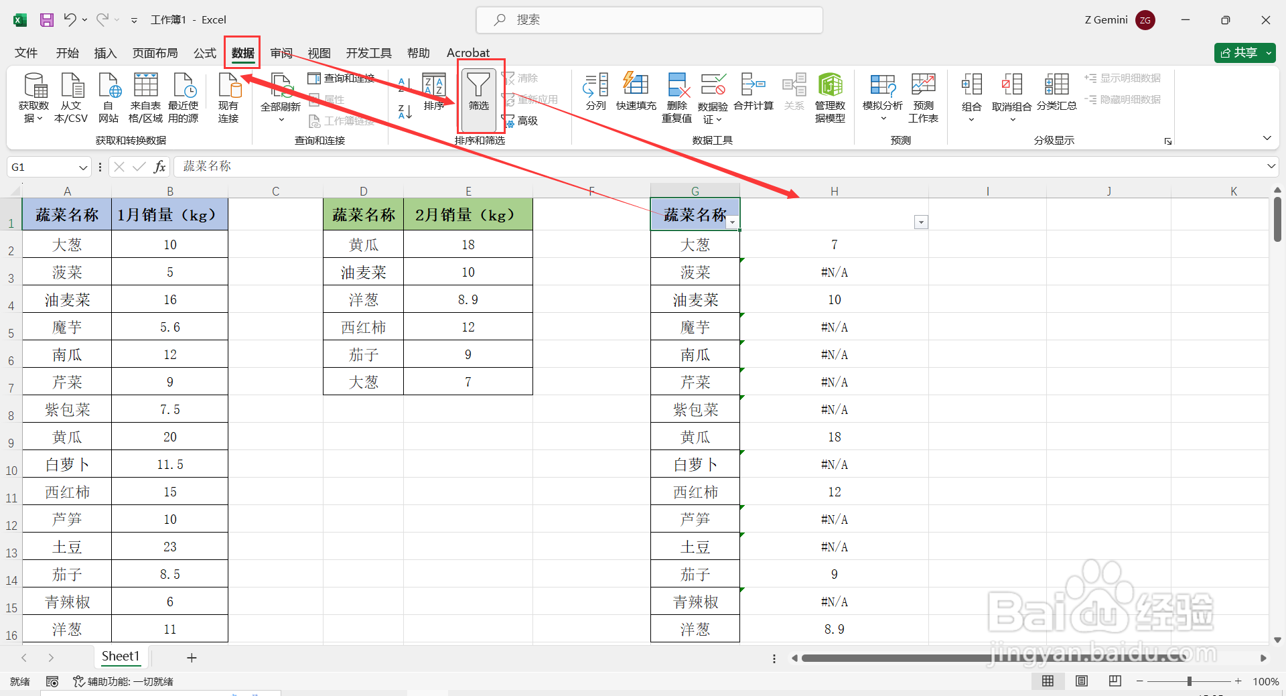Click the 分类汇总 (Subtotal) icon
The height and width of the screenshot is (696, 1286).
pos(1056,94)
